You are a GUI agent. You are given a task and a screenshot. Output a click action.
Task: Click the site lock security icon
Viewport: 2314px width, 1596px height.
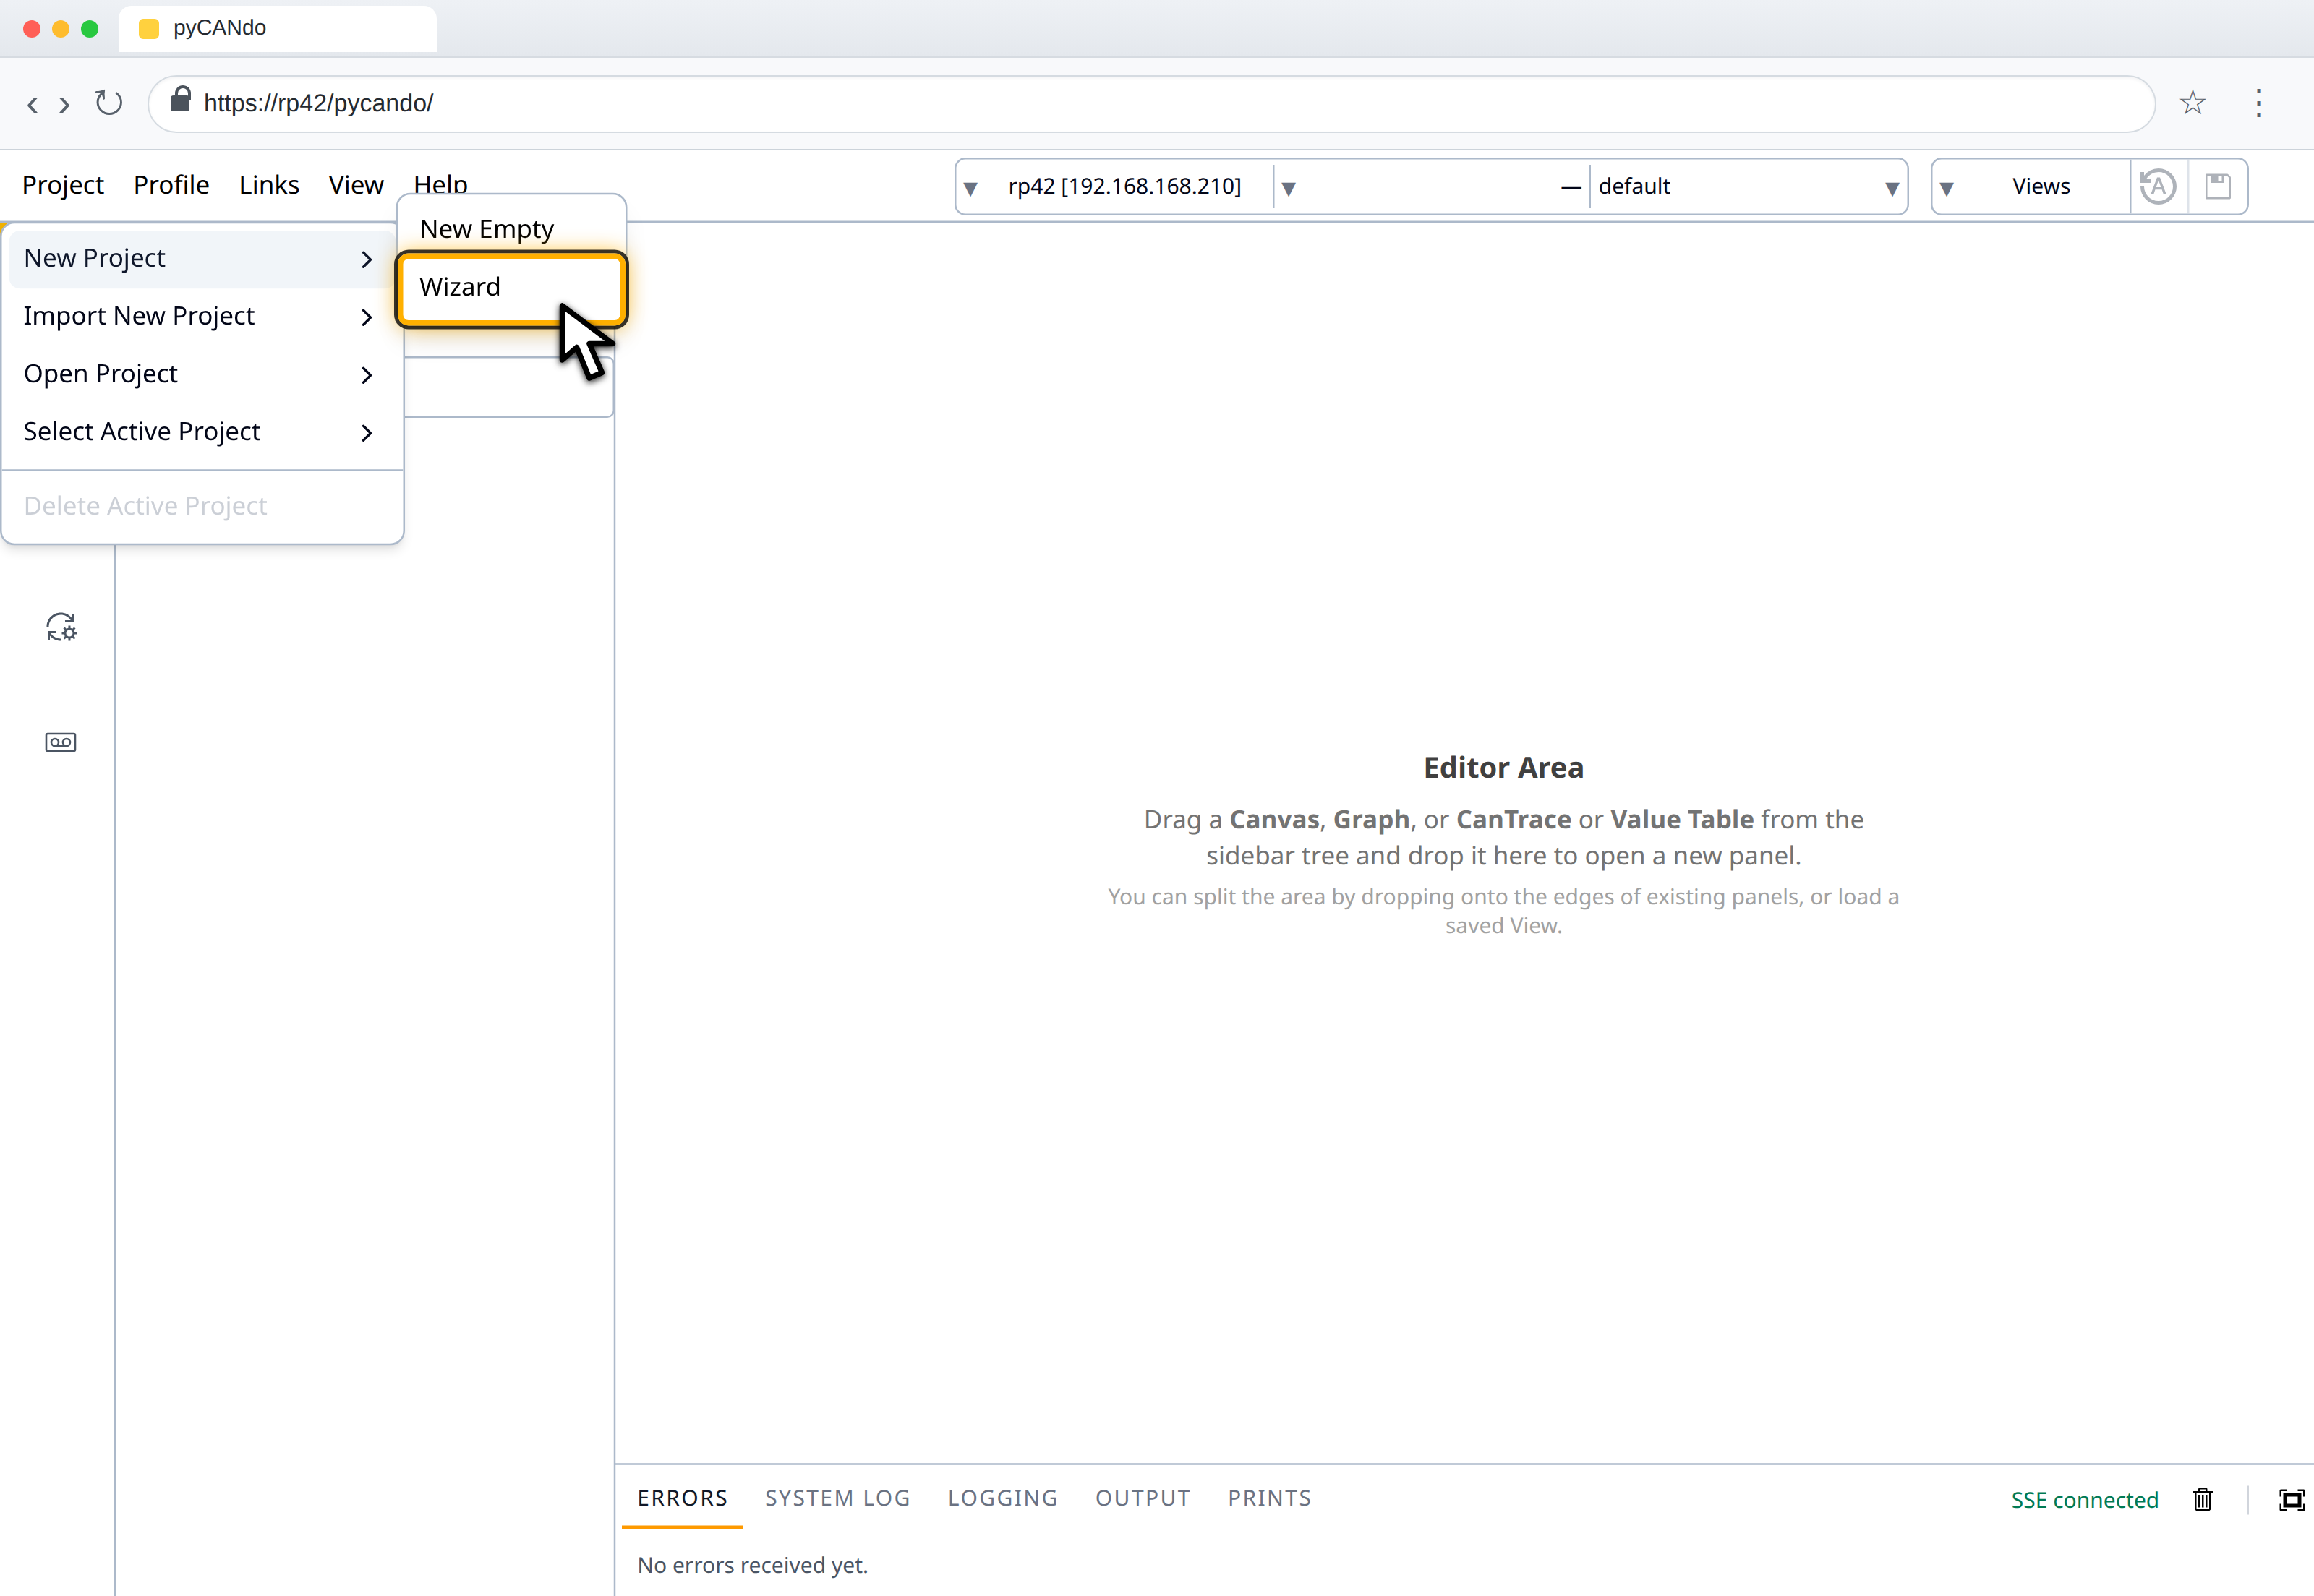(x=180, y=99)
